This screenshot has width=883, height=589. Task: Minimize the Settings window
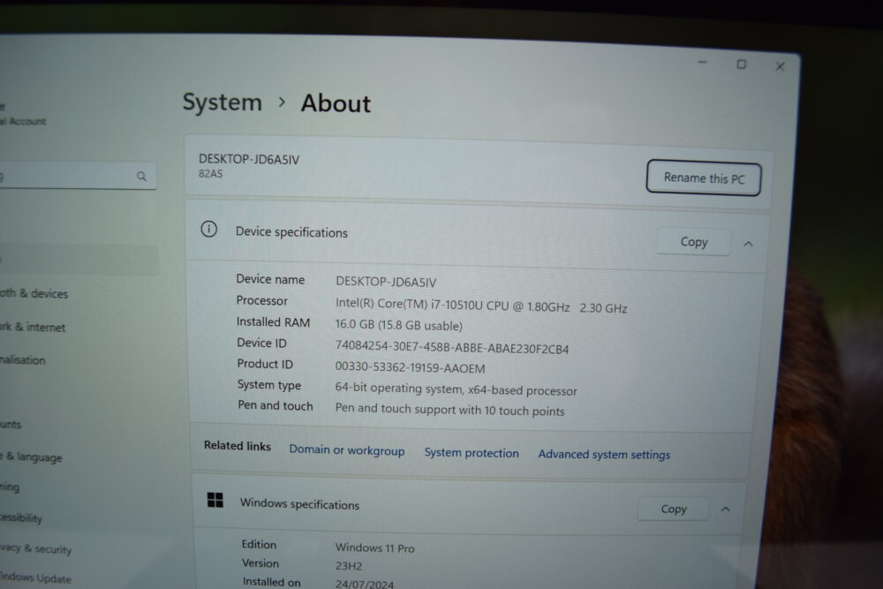pos(702,62)
